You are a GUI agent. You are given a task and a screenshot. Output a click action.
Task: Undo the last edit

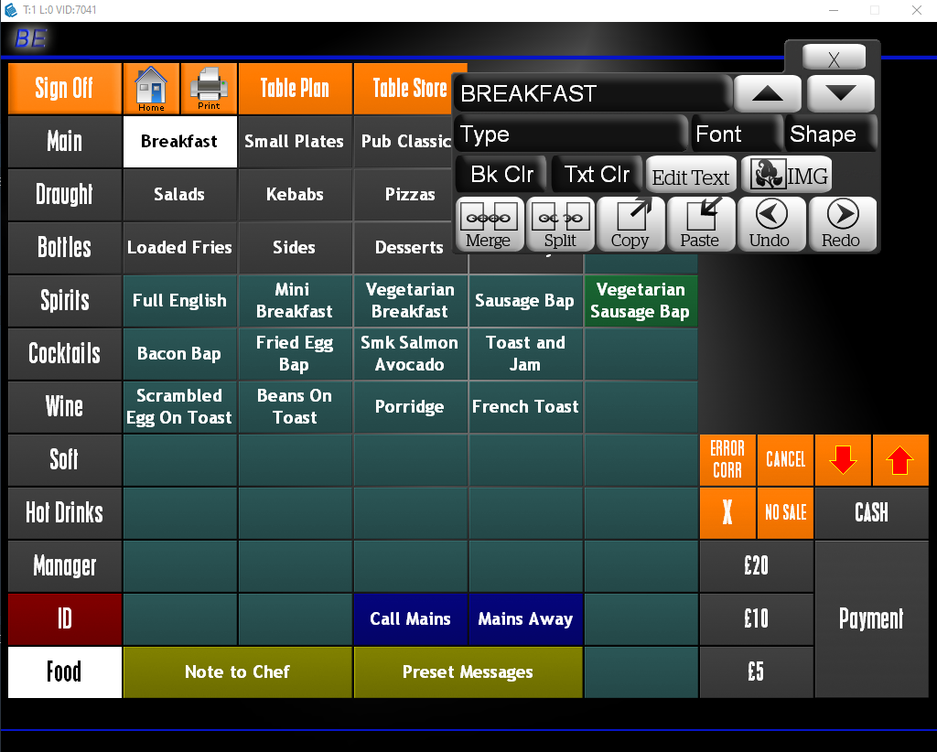coord(770,224)
